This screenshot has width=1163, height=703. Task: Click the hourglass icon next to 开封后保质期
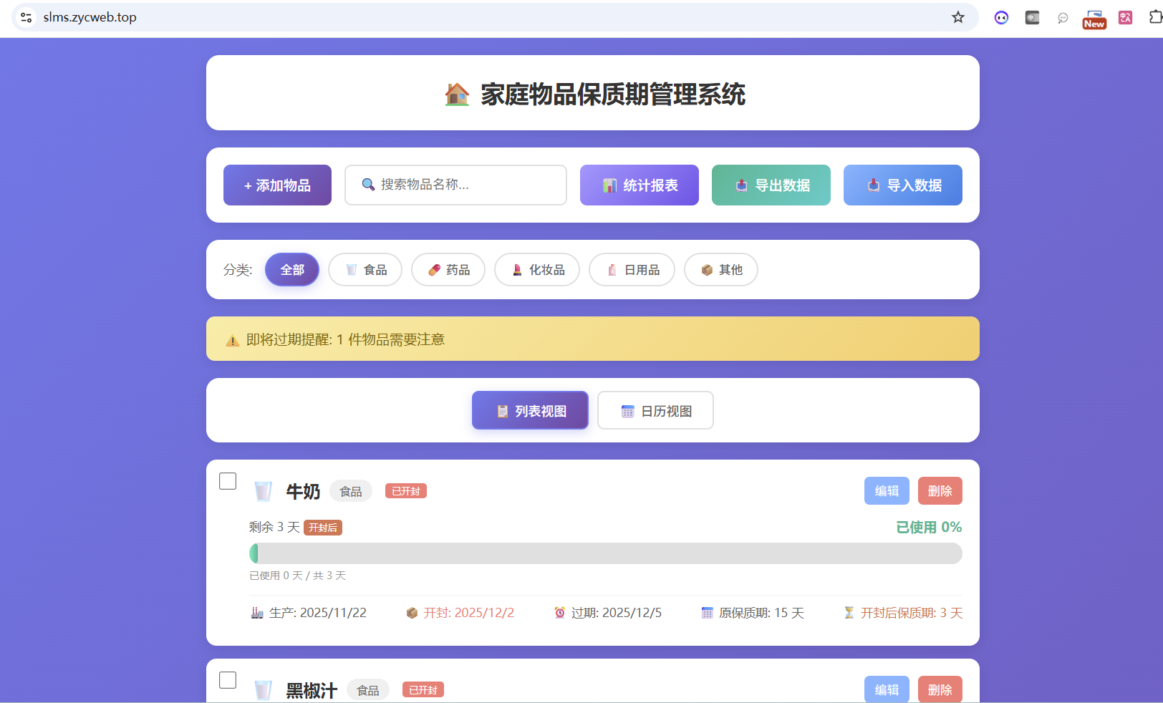[849, 613]
